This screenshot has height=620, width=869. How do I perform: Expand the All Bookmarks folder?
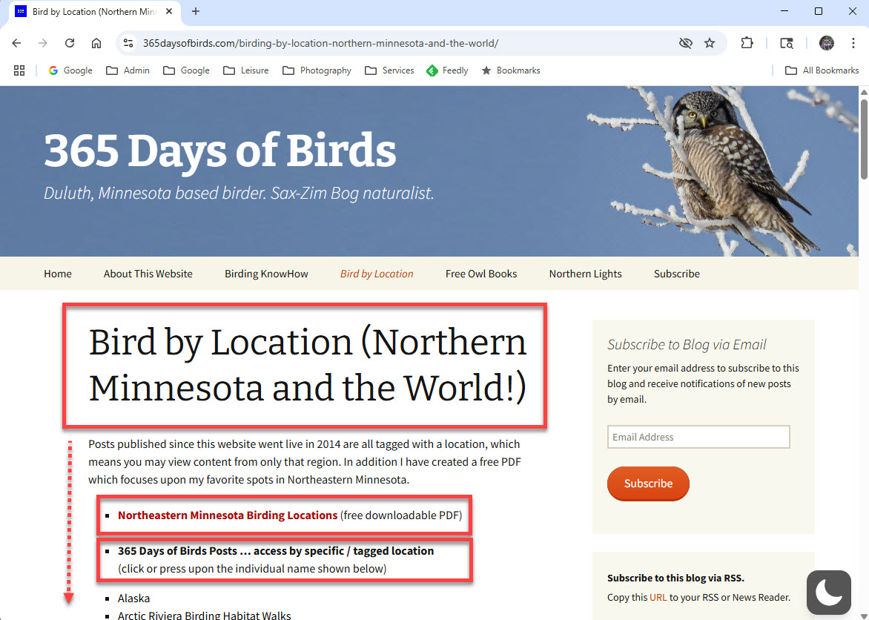[822, 70]
